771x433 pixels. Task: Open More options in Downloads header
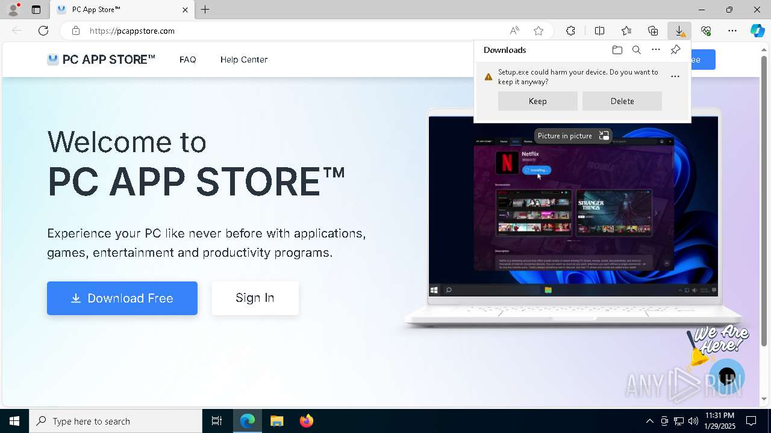click(x=656, y=50)
